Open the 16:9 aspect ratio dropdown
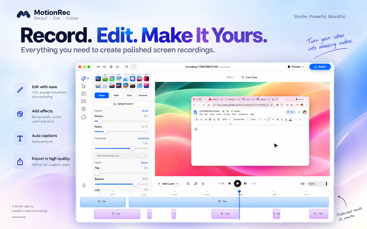This screenshot has height=229, width=367. pyautogui.click(x=230, y=77)
